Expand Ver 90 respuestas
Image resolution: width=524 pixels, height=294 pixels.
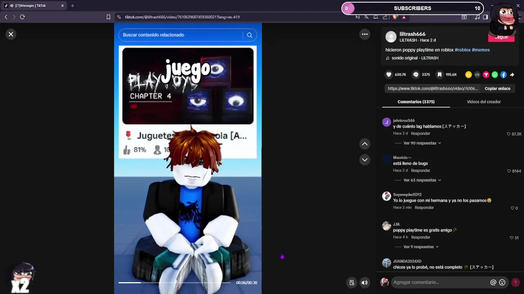click(x=422, y=143)
